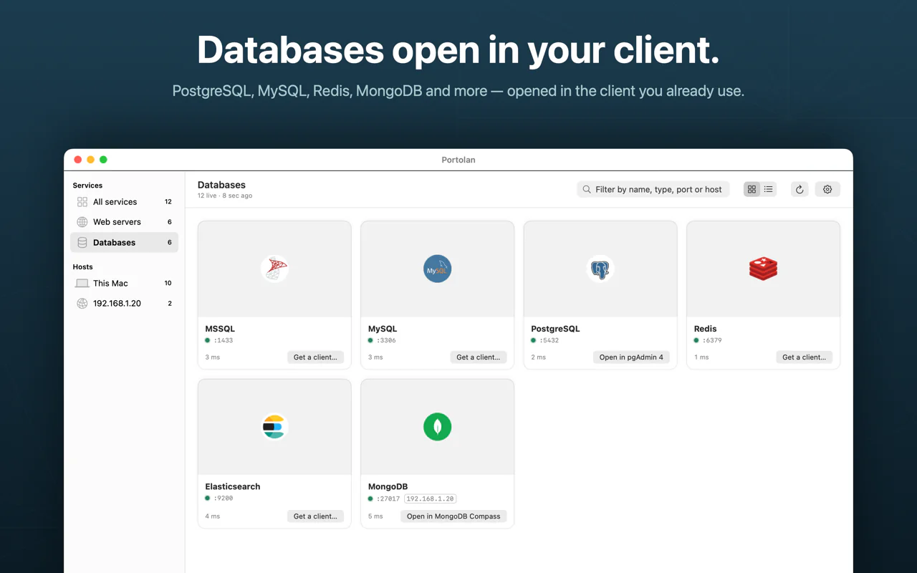Click the MSSQL database logo icon
This screenshot has width=917, height=573.
pos(274,269)
